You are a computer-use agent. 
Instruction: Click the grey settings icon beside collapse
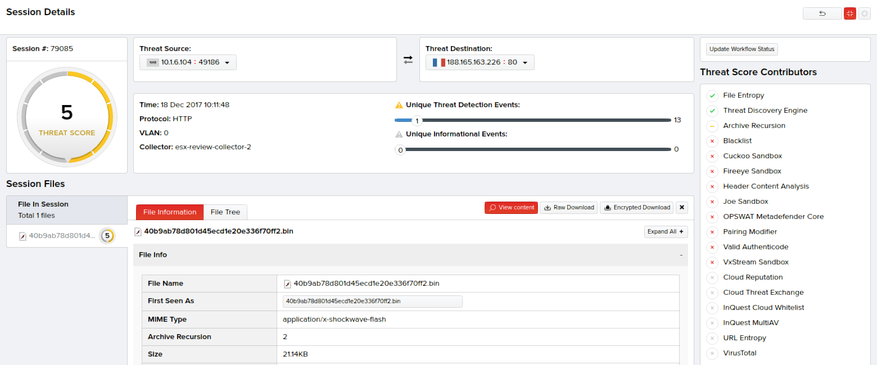865,13
